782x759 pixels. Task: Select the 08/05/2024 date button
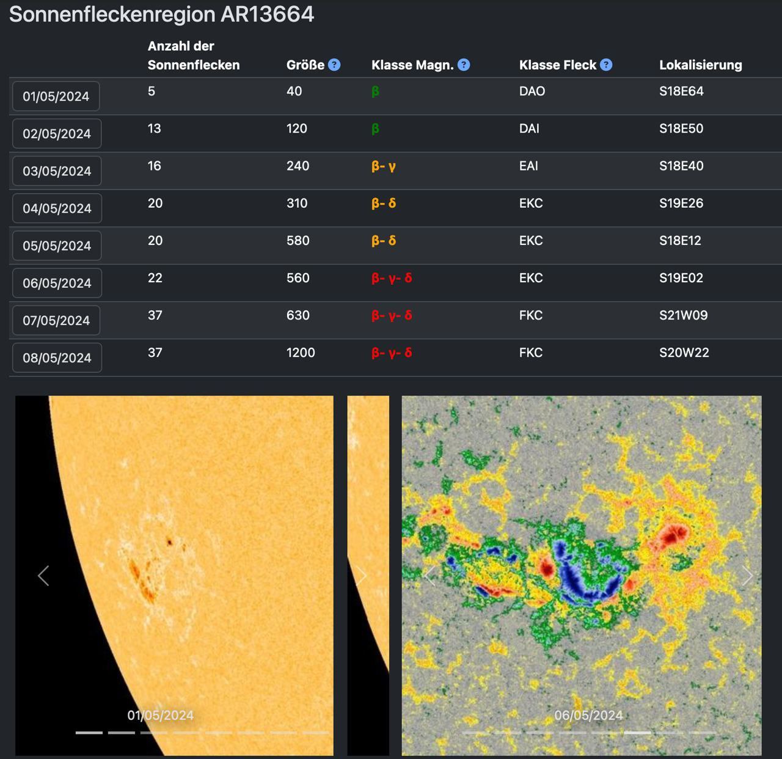coord(57,358)
